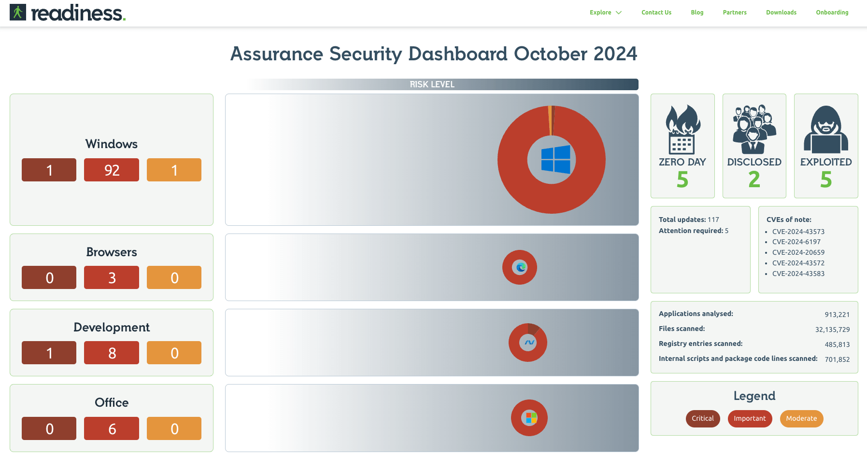Click the Windows category heading
Screen dimensions: 867x454
click(x=112, y=144)
